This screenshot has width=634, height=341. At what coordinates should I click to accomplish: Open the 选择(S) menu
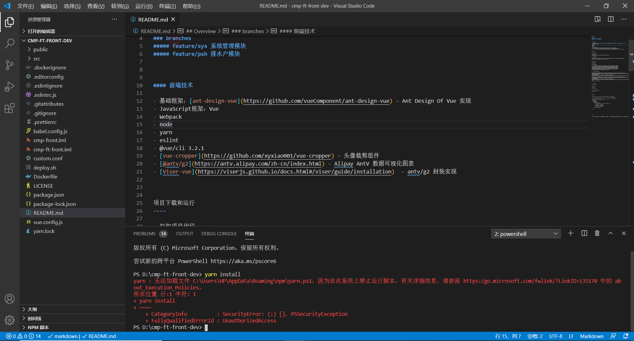(72, 6)
